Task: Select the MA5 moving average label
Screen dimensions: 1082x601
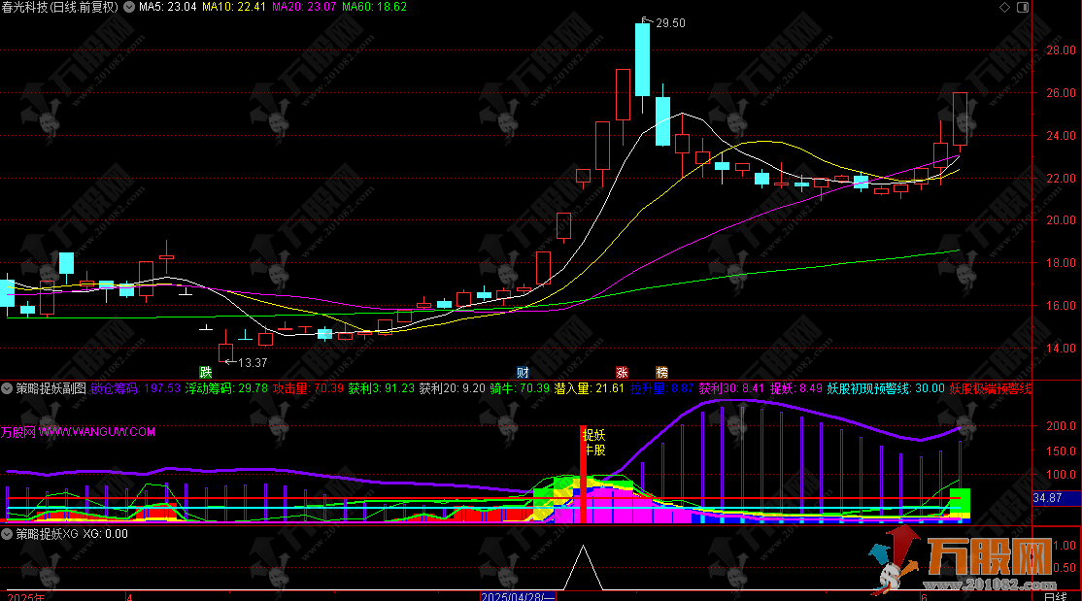Action: 167,7
